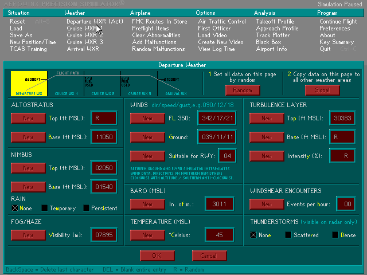367x275 pixels.
Task: Set Rain to Persistent
Action: [x=87, y=208]
